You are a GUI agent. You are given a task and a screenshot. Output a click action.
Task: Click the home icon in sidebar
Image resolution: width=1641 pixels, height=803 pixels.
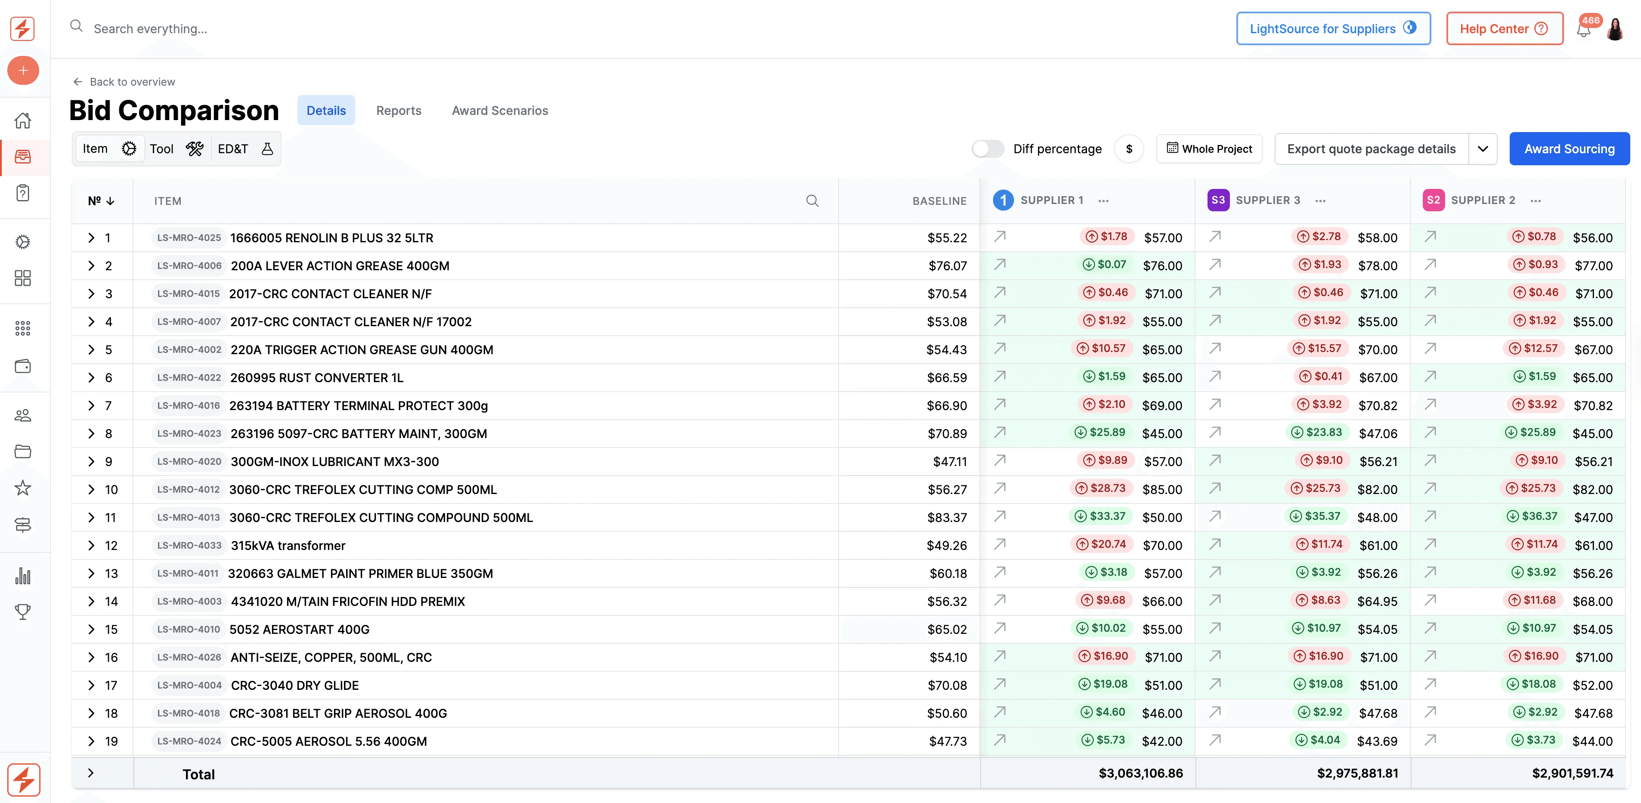tap(23, 120)
